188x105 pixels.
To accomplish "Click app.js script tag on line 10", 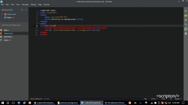I will 73,30.
